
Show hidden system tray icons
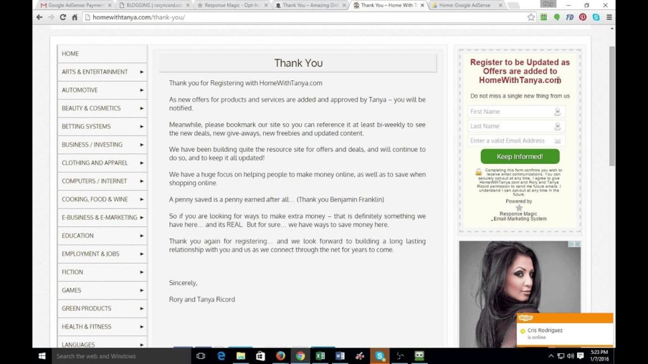tap(551, 356)
